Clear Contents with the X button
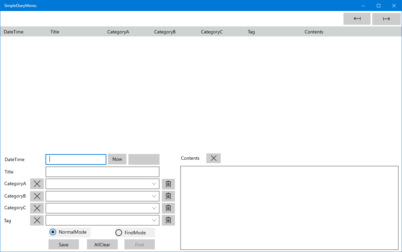 click(213, 158)
